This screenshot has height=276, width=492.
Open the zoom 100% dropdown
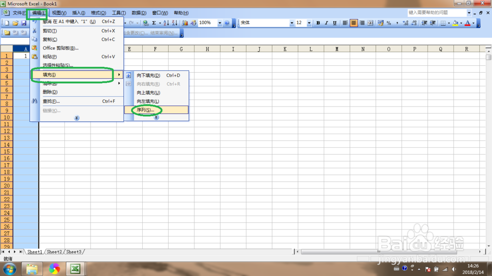(x=219, y=23)
